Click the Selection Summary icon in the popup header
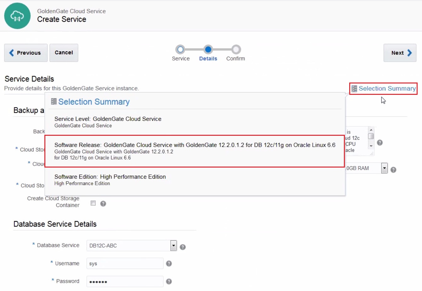422x291 pixels. coord(54,101)
